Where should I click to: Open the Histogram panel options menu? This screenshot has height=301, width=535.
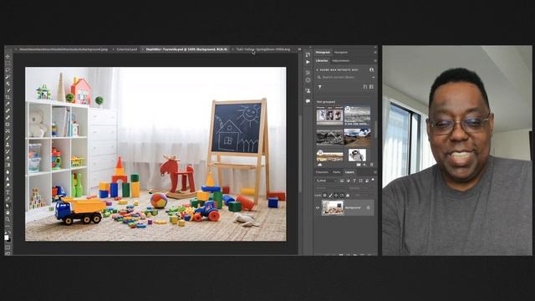375,52
